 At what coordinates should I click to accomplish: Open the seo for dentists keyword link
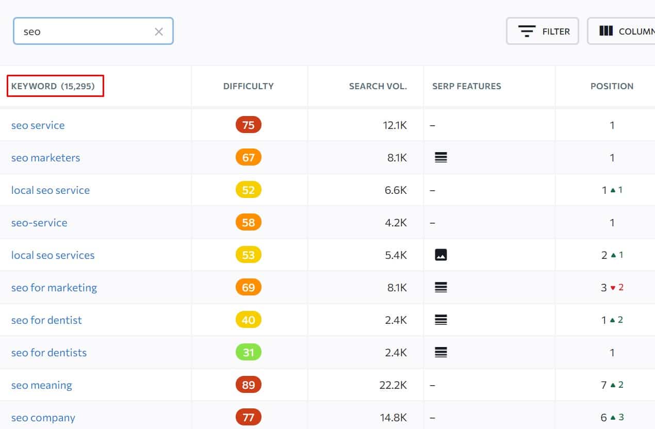[49, 353]
